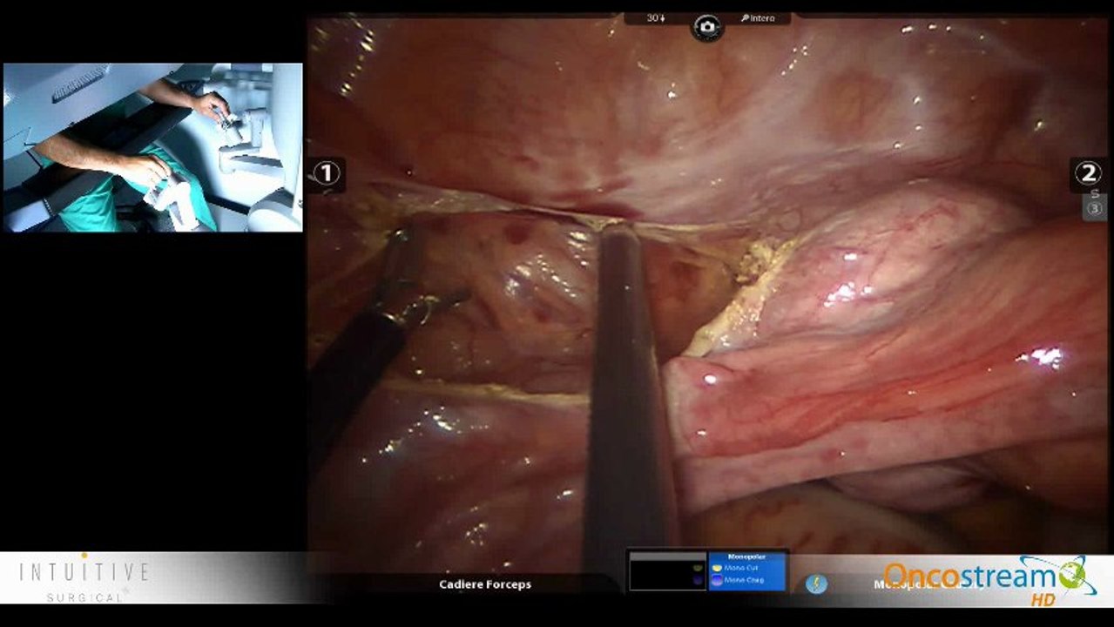Click the Monopolar panel header
Screen dimensions: 1114x627
click(747, 556)
